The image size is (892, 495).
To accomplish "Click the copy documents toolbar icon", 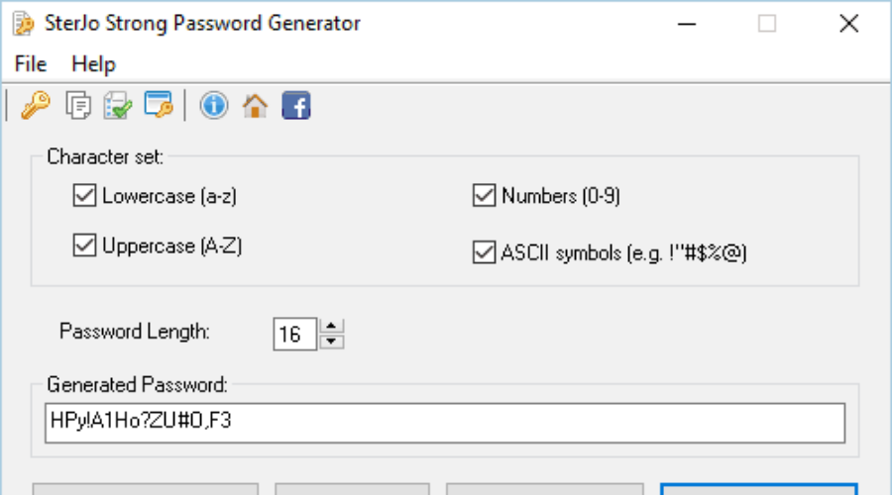I will pos(78,105).
